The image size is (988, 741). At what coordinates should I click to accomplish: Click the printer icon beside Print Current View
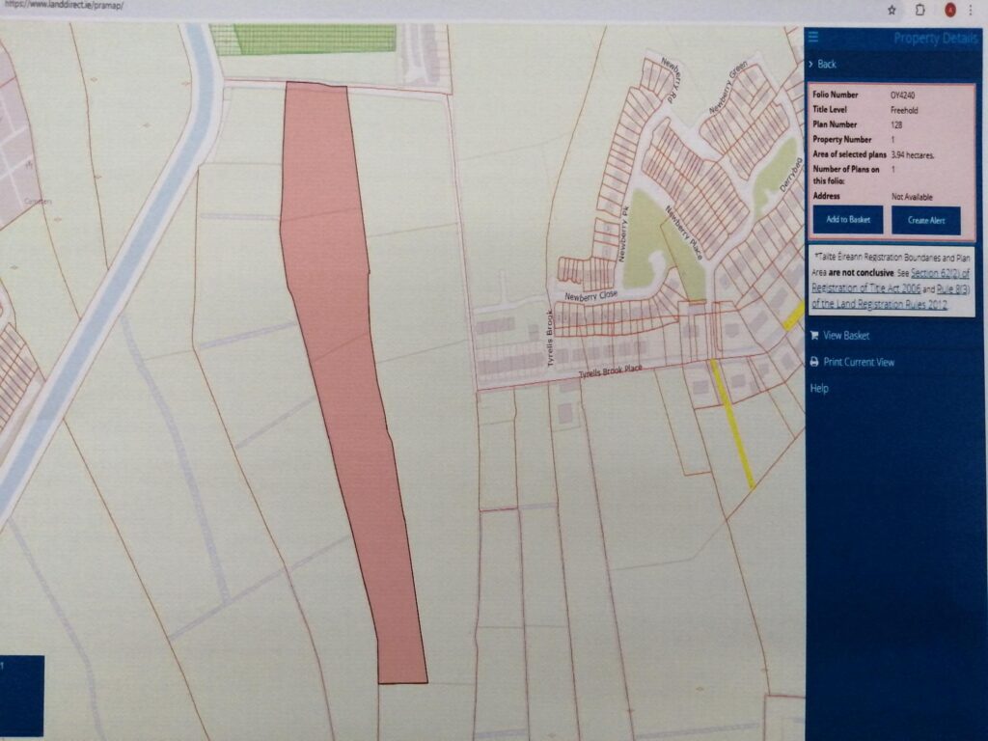[x=814, y=362]
